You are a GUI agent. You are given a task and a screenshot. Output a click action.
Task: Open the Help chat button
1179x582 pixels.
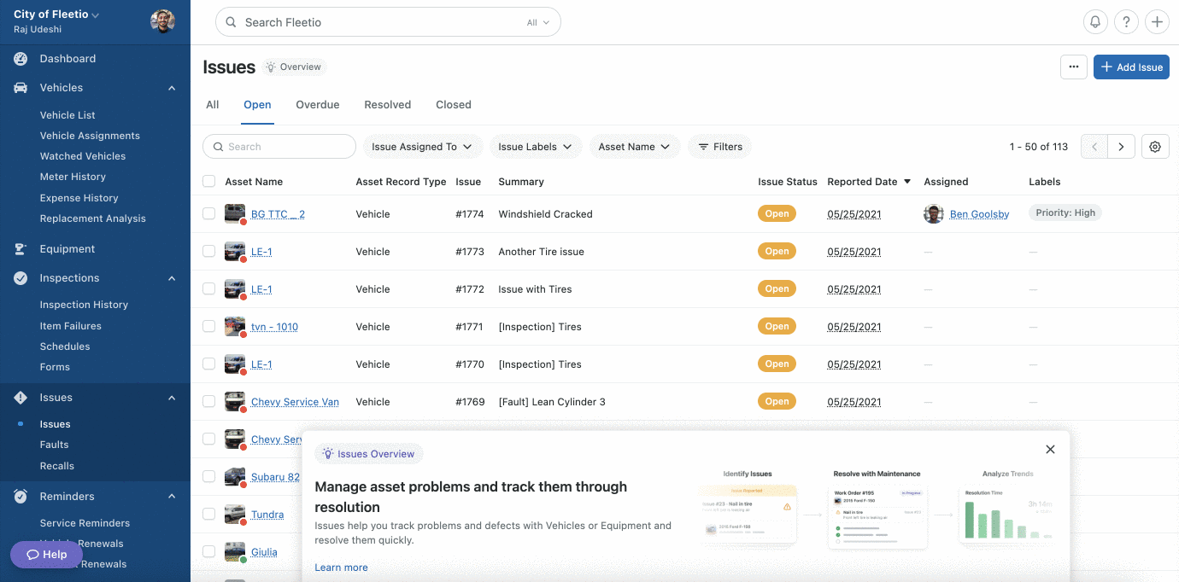click(47, 555)
